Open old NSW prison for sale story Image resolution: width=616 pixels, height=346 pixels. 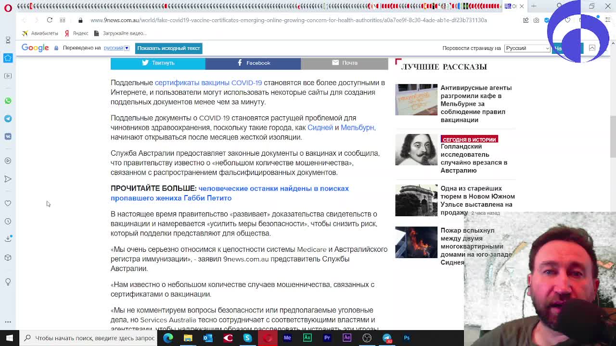coord(477,200)
